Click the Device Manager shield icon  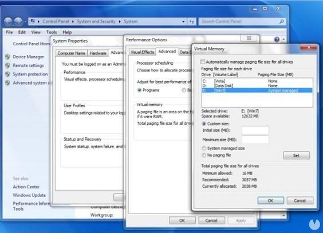[7, 57]
